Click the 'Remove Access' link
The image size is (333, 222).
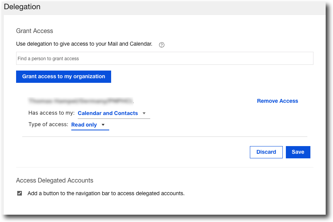coord(277,101)
